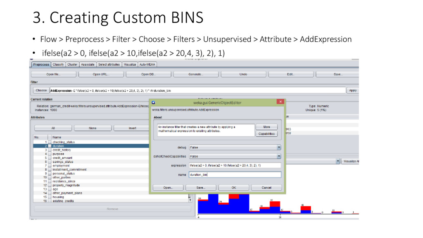Click the AddExpression filter configuration field
The image size is (423, 238).
(197, 90)
